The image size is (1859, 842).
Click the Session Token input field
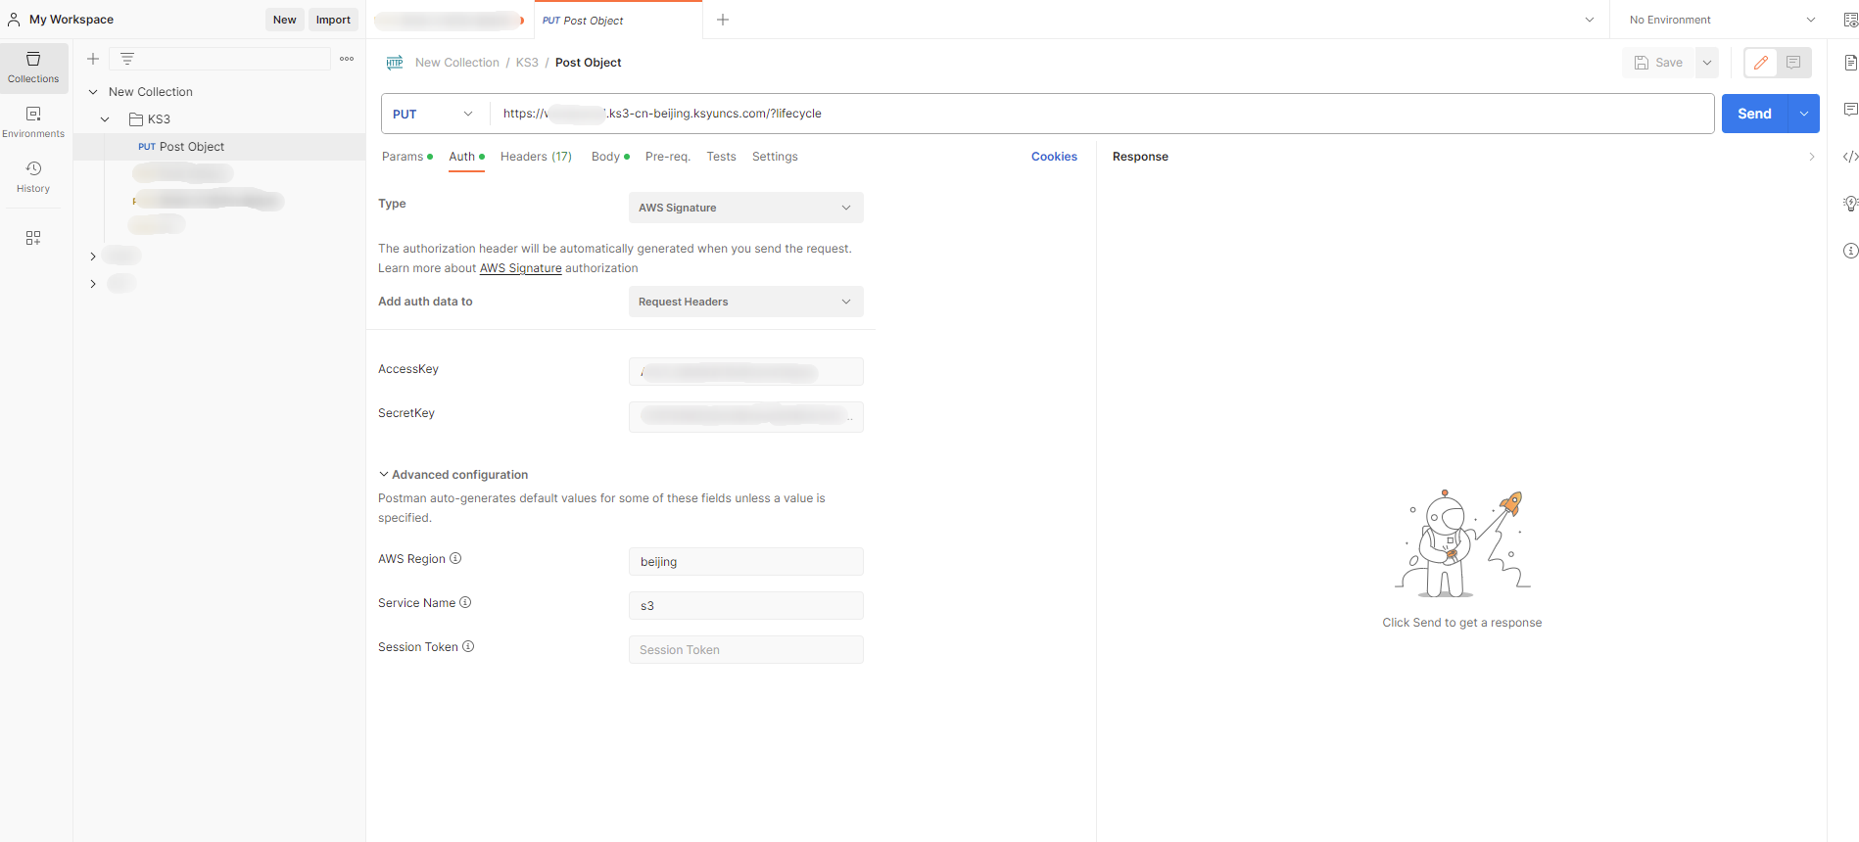coord(745,650)
